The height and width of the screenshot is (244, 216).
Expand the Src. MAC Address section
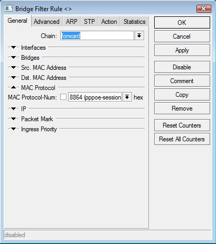[x=13, y=67]
